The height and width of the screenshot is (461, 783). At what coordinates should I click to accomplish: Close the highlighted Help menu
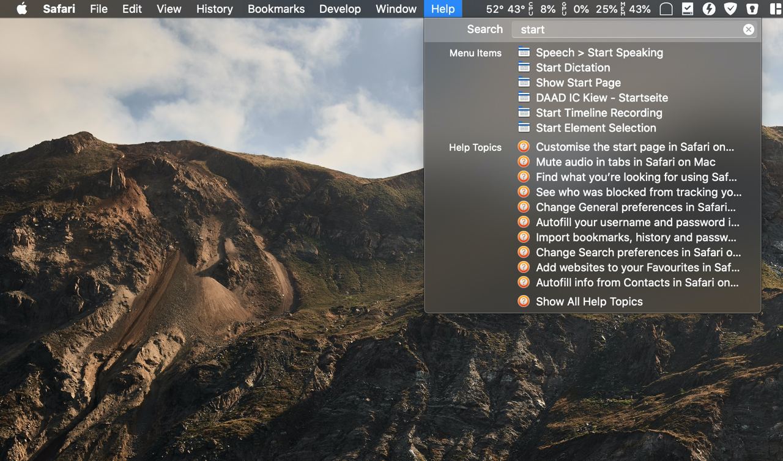pyautogui.click(x=443, y=9)
